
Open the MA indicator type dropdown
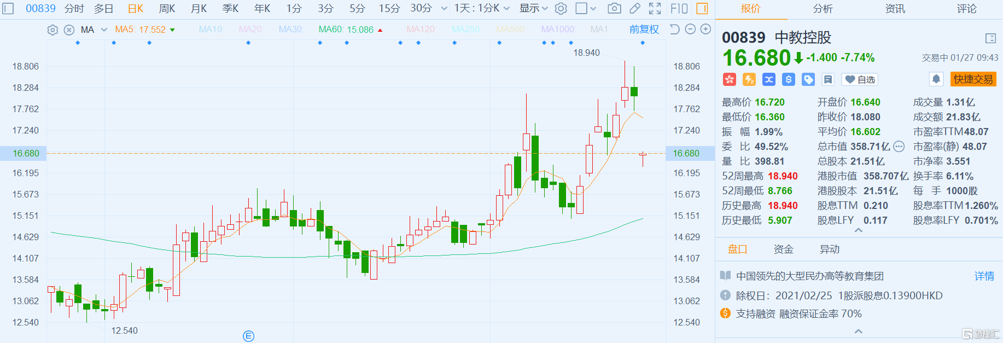click(104, 30)
